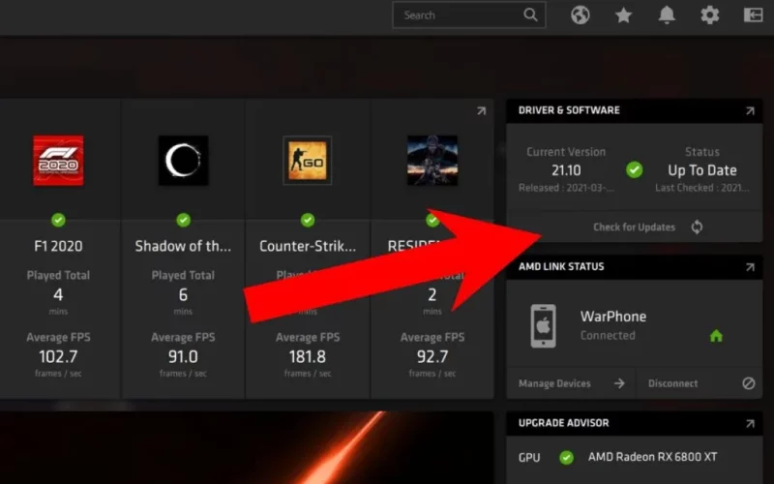The height and width of the screenshot is (484, 774).
Task: Toggle the sidebar panel icon at far right
Action: pos(754,15)
